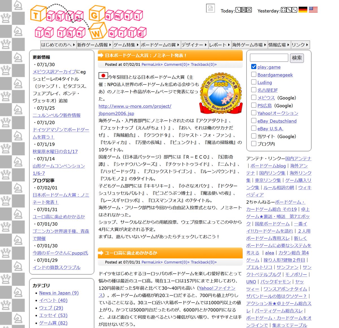Open the ドイツアマゾンでボードゲームを買う link

click(x=61, y=133)
